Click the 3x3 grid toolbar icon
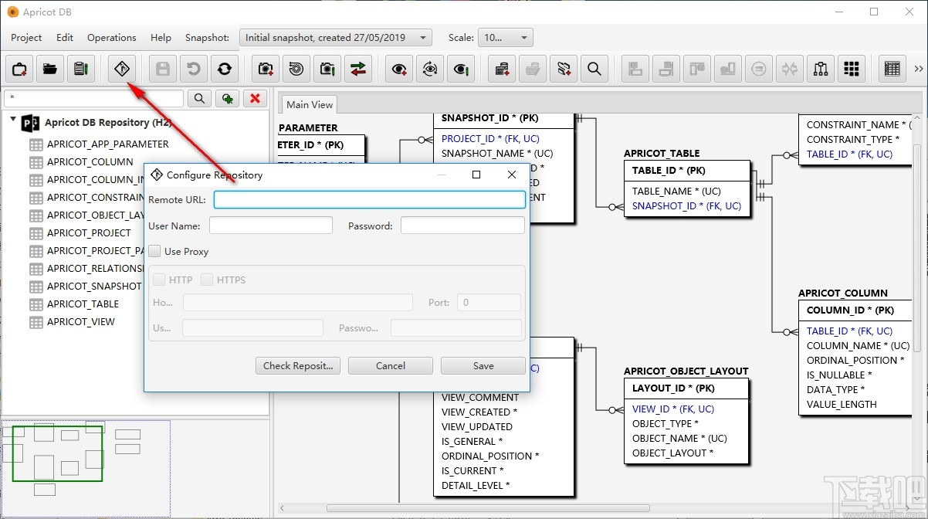 point(851,69)
